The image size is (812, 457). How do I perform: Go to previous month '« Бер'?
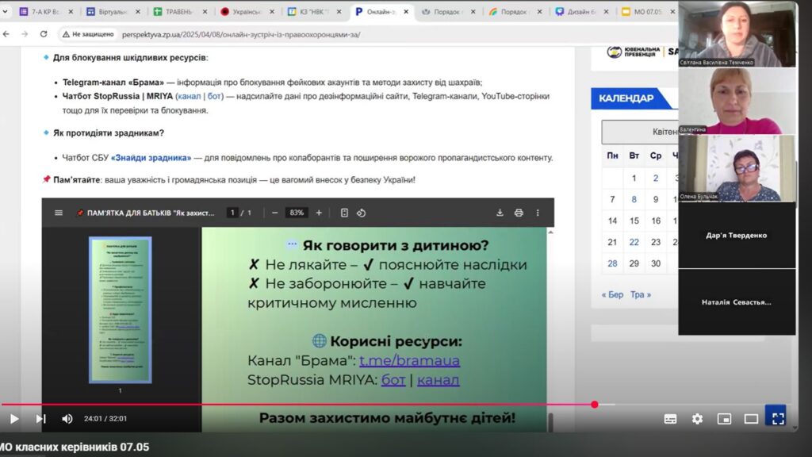[612, 294]
